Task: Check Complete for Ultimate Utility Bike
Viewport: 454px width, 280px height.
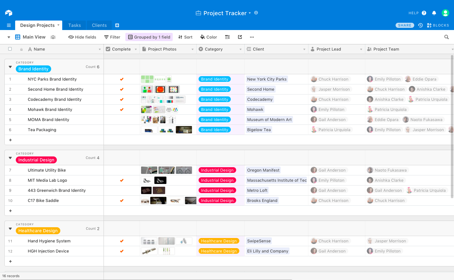Action: click(x=122, y=170)
